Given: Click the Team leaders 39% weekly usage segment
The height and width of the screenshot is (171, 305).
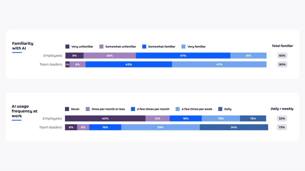Looking at the screenshot, I should coord(160,127).
